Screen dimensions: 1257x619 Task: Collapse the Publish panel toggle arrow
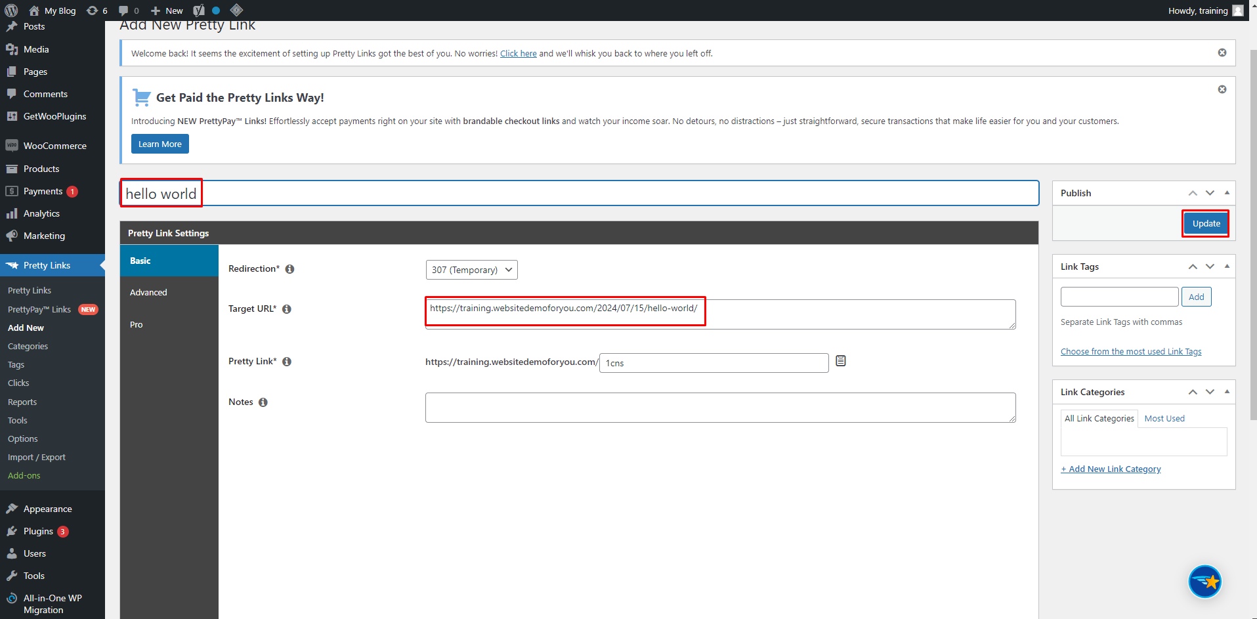(x=1227, y=193)
